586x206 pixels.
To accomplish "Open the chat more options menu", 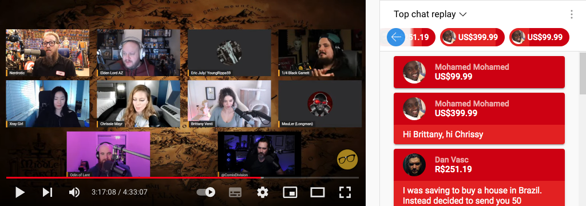I will [x=572, y=14].
